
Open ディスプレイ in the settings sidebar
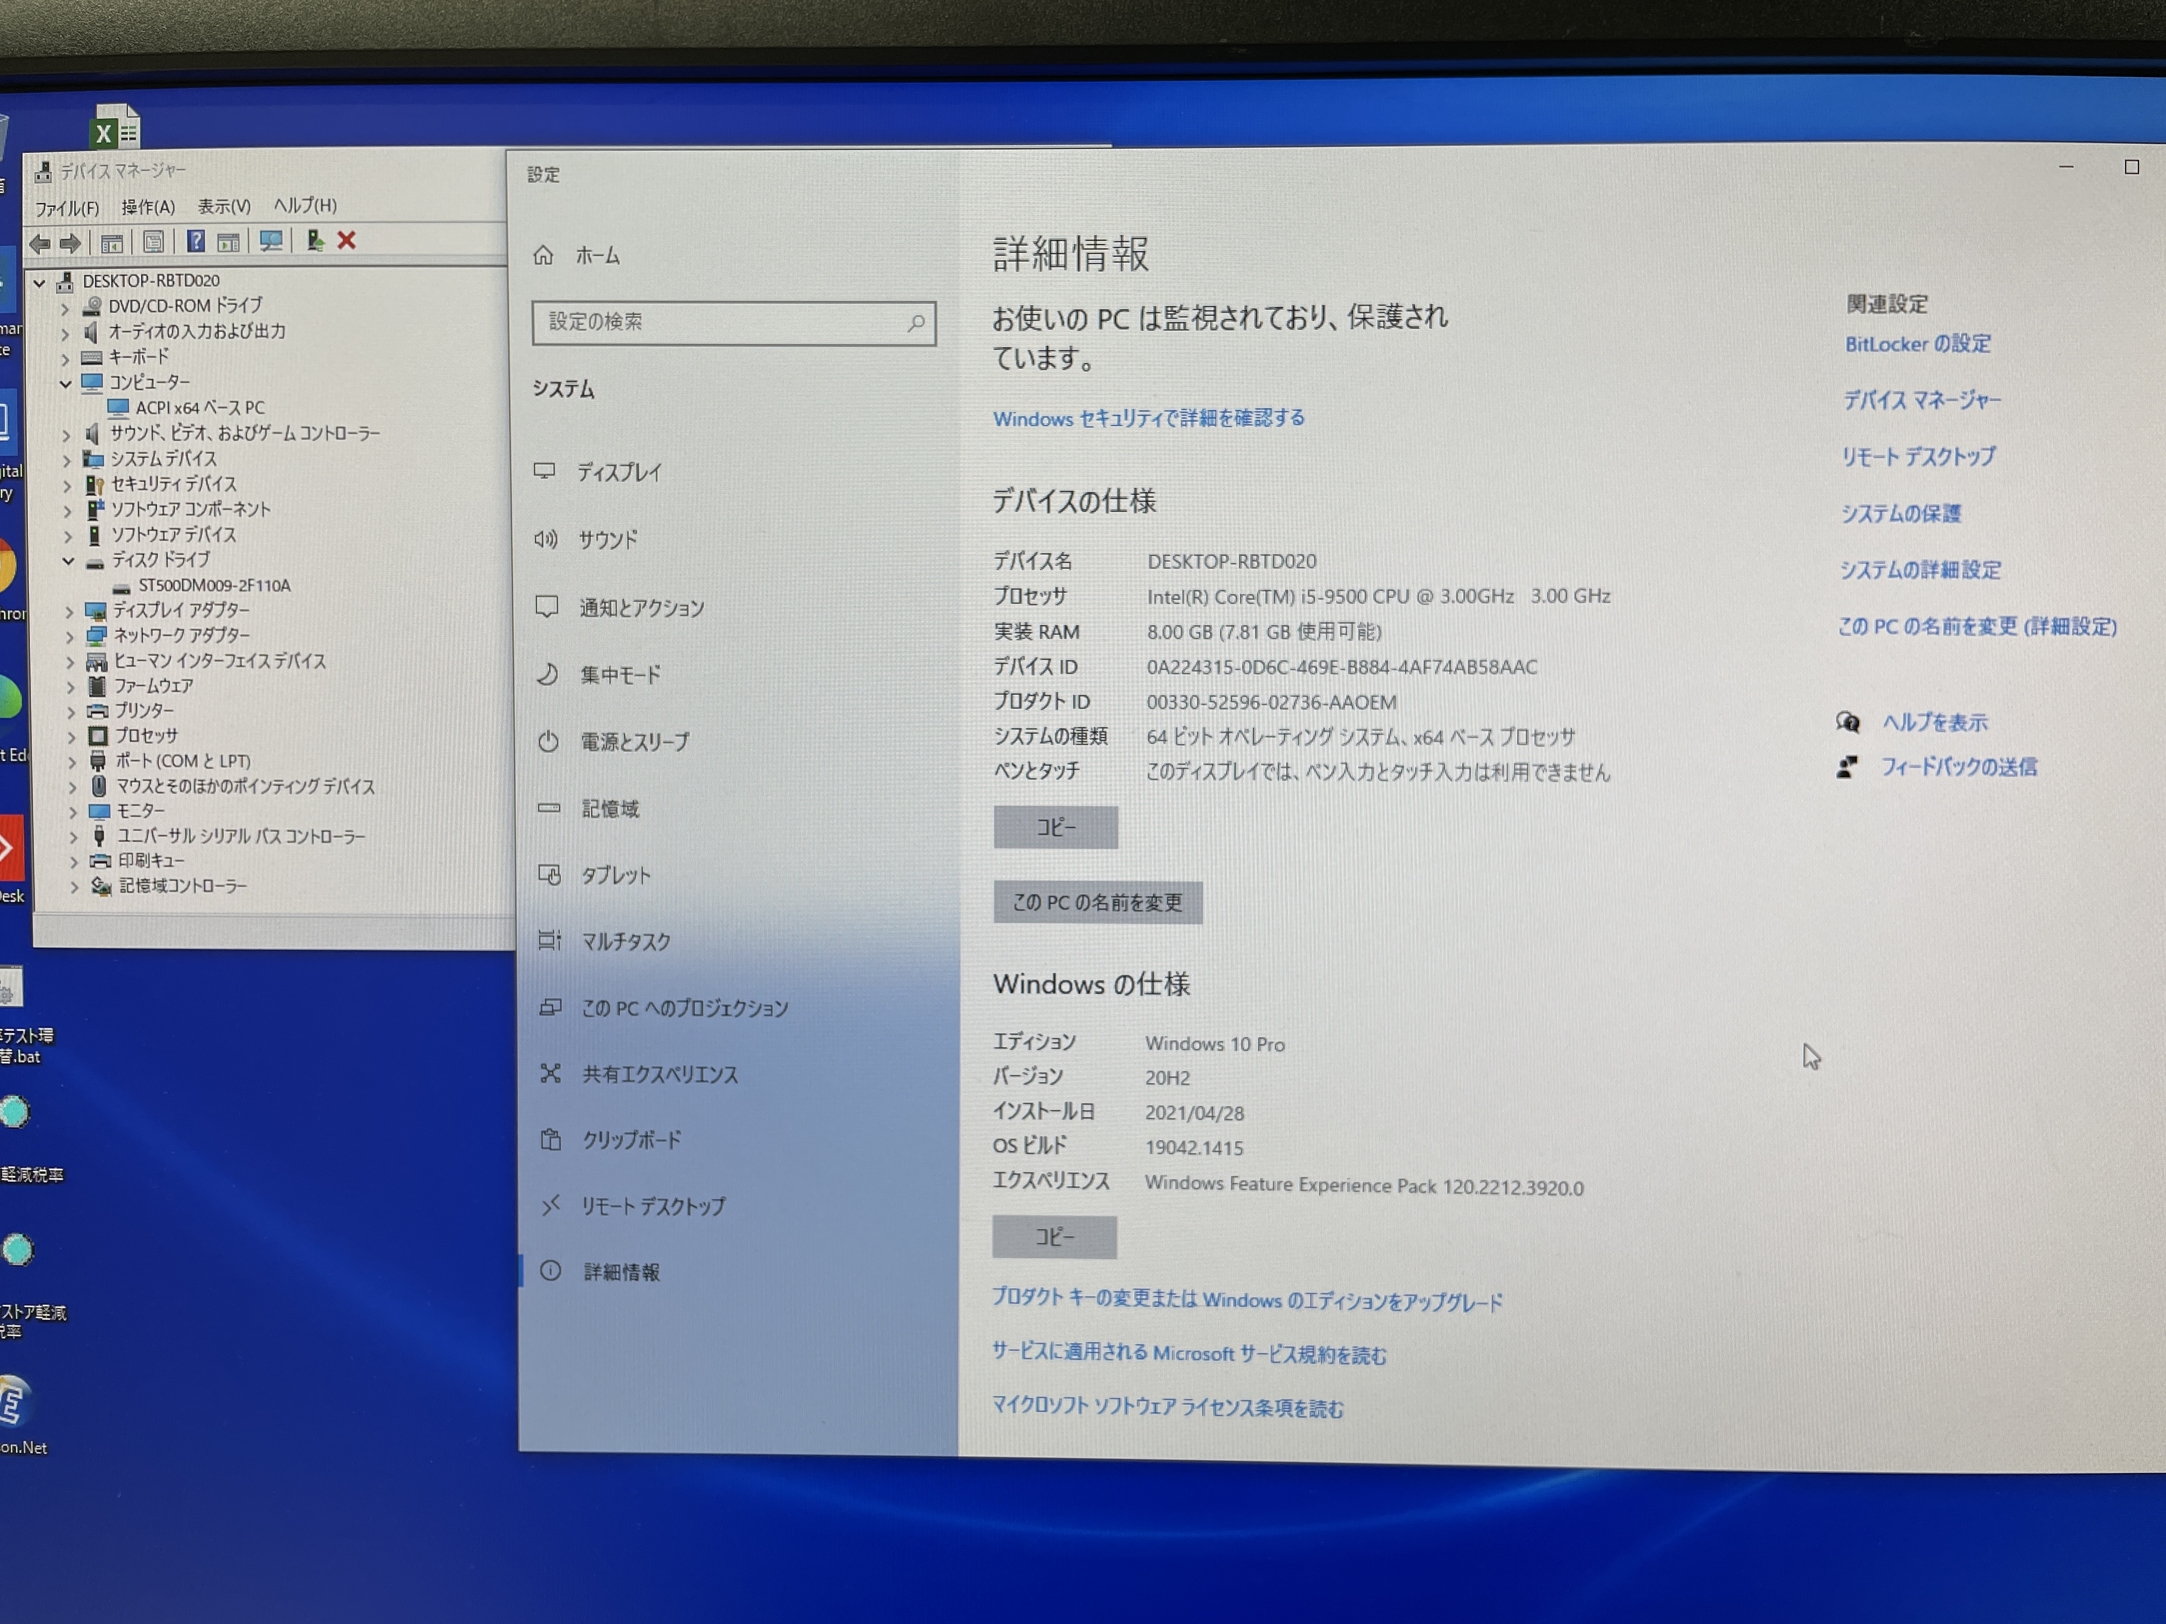[618, 473]
